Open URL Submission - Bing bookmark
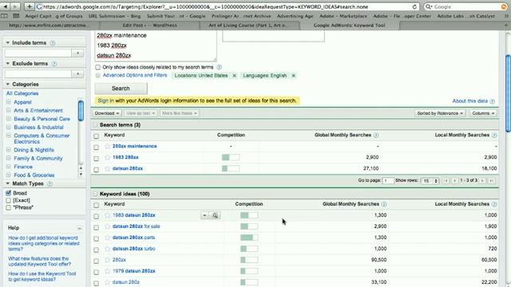This screenshot has height=287, width=511. coord(114,16)
